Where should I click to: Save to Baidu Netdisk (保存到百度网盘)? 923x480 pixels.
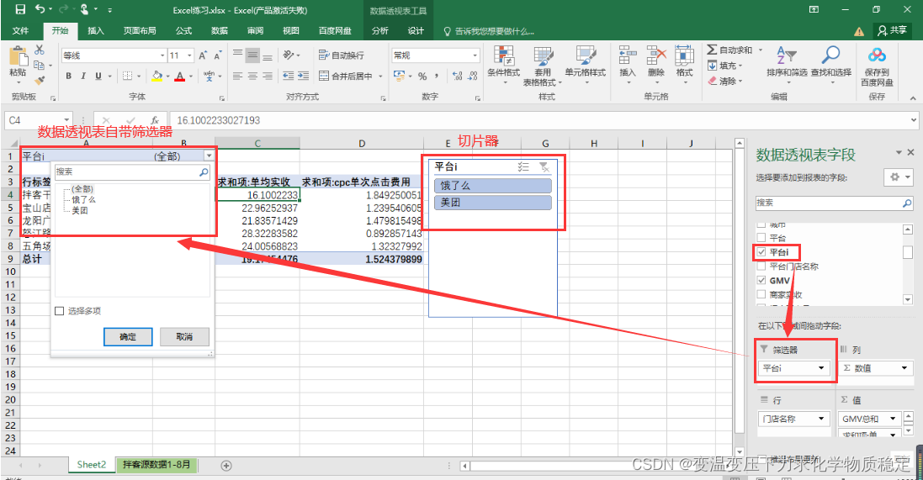877,66
